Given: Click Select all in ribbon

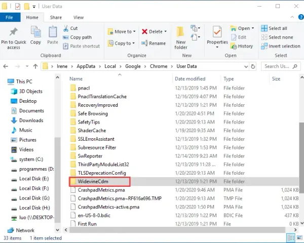Looking at the screenshot, I should [x=274, y=28].
